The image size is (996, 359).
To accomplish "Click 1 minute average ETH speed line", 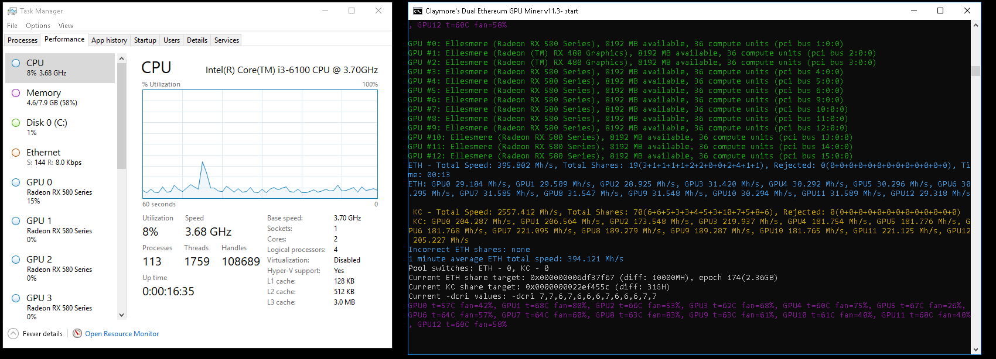I will point(516,259).
